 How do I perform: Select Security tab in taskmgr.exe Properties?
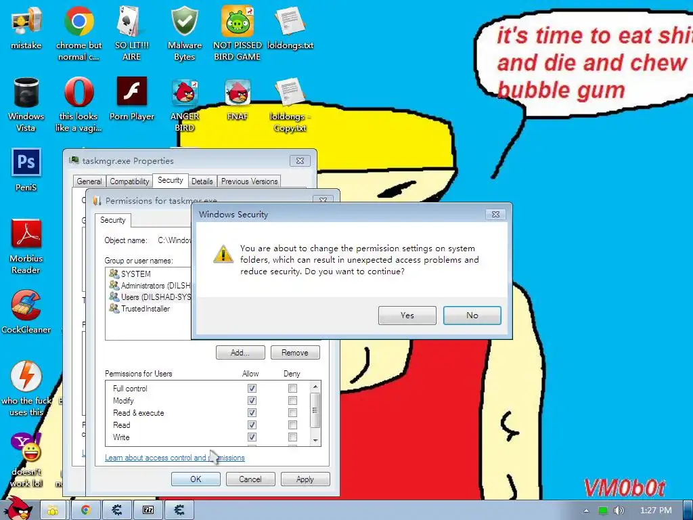(170, 180)
